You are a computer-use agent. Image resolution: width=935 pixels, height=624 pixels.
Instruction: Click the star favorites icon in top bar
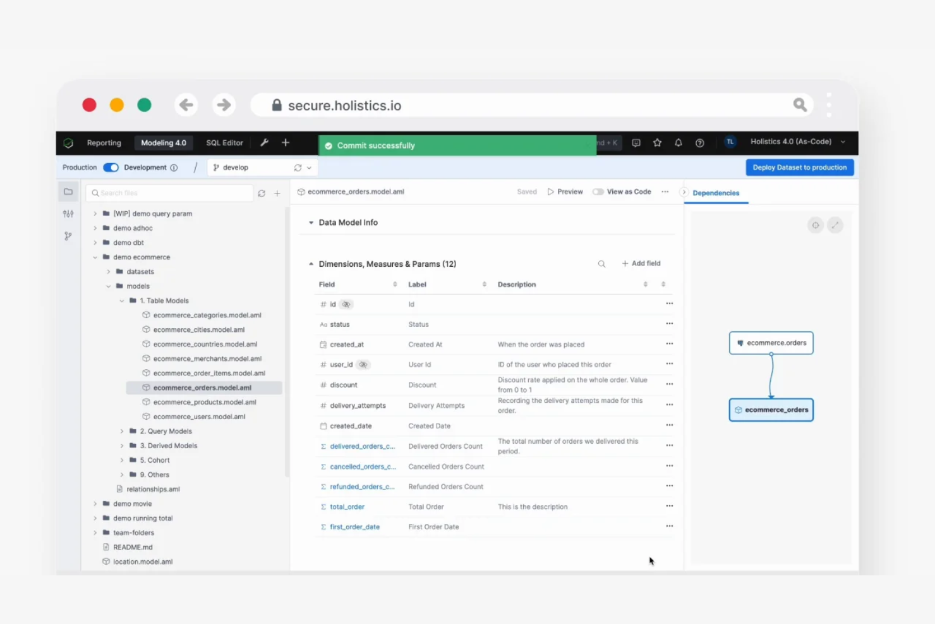[657, 143]
